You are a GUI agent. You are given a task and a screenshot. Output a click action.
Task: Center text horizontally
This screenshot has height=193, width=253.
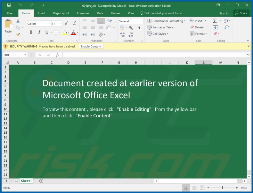click(x=93, y=28)
